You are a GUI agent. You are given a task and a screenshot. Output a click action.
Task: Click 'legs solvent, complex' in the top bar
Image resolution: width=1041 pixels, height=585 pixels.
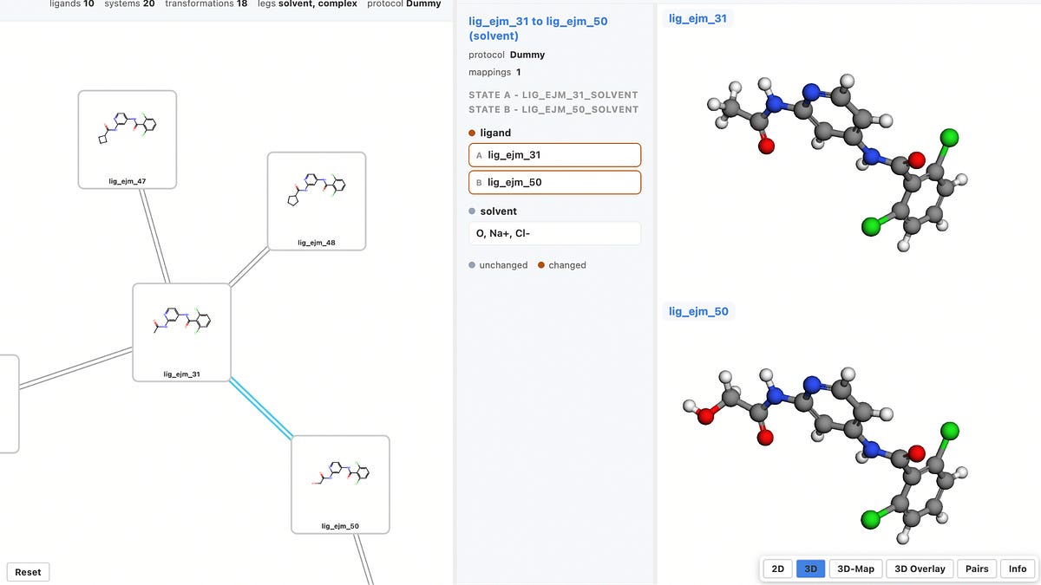pos(307,4)
